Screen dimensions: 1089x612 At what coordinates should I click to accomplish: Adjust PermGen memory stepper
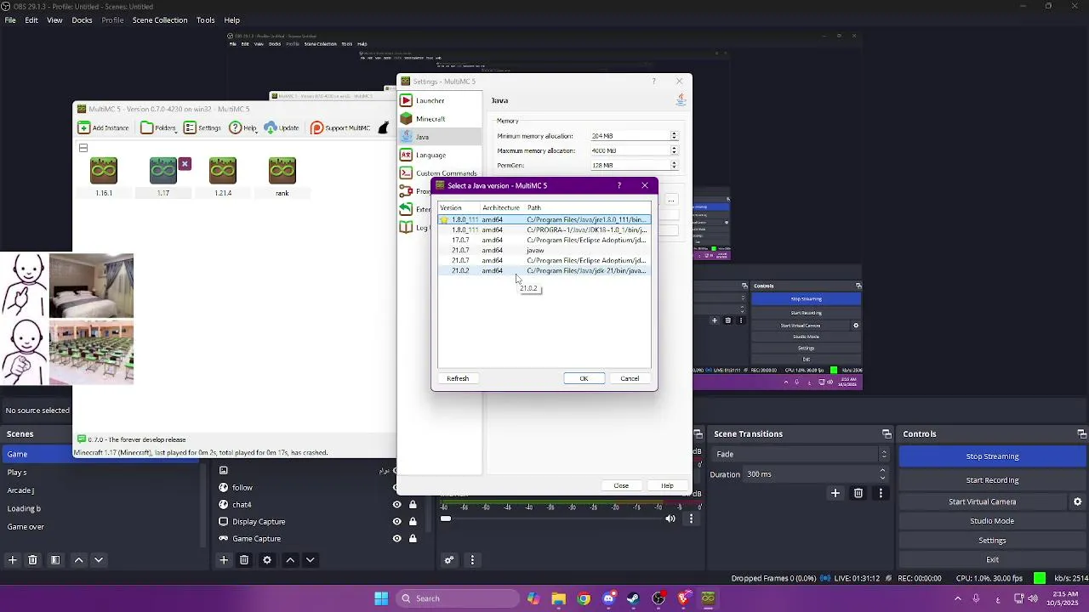pyautogui.click(x=674, y=166)
